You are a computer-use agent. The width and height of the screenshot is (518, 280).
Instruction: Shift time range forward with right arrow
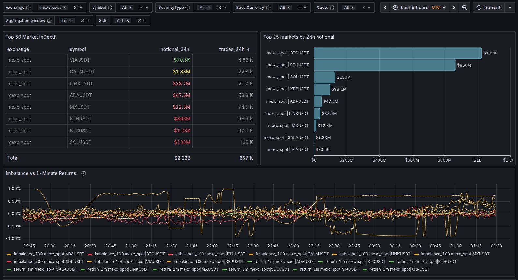[454, 8]
